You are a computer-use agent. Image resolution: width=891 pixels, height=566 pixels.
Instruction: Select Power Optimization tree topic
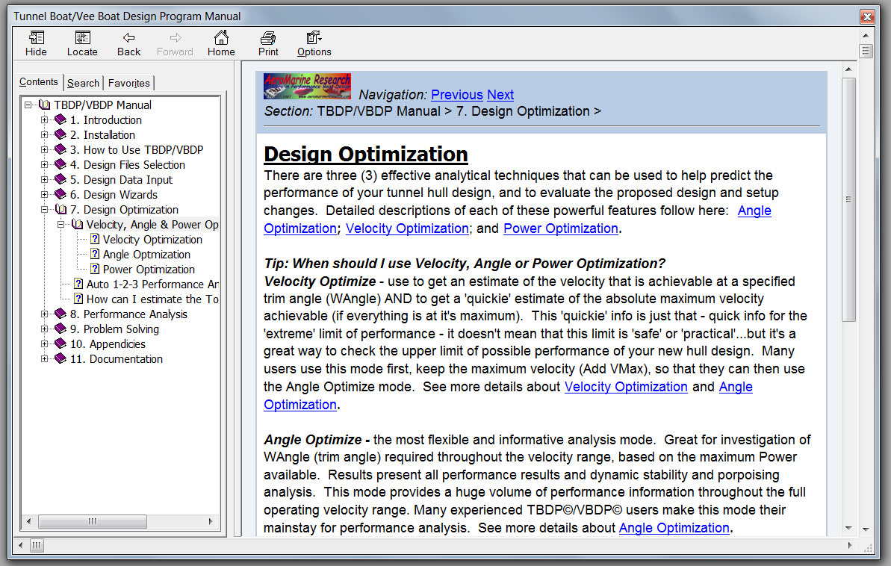pos(149,270)
